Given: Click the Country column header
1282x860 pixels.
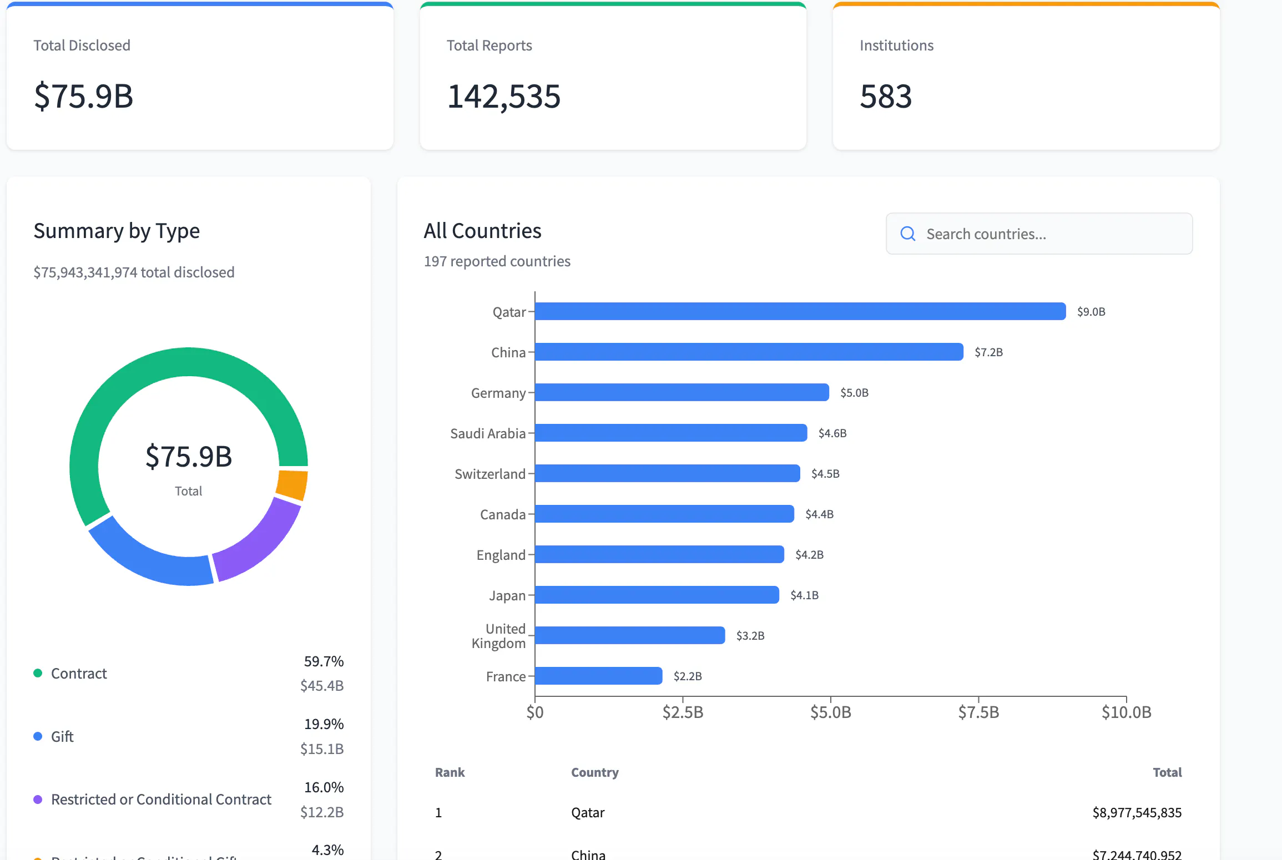Looking at the screenshot, I should pyautogui.click(x=595, y=772).
